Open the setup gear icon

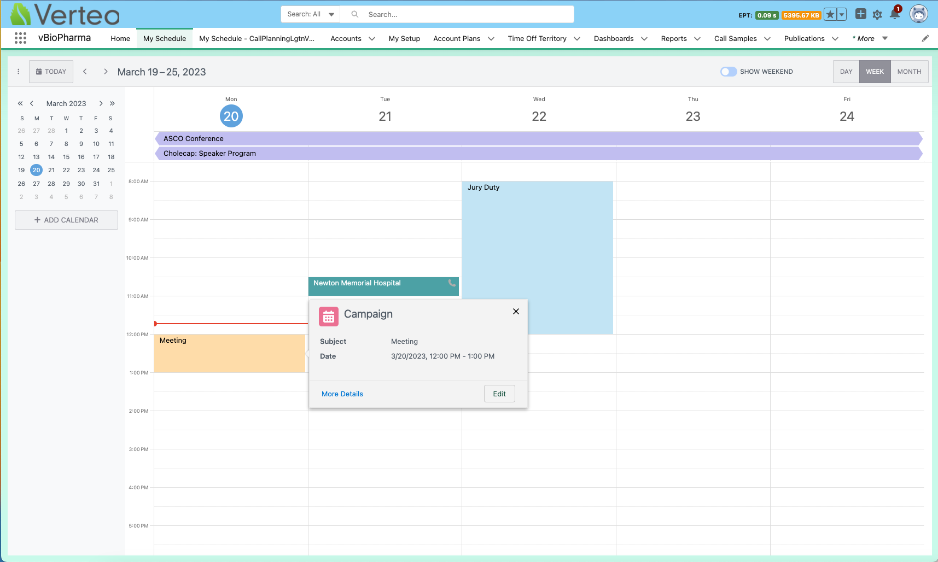click(877, 15)
